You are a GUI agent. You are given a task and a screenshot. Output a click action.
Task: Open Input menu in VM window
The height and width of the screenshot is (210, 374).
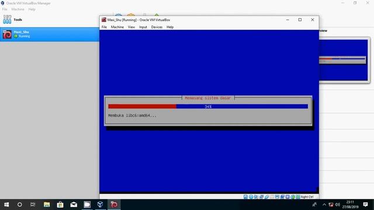coord(143,27)
